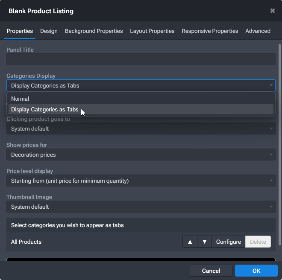The height and width of the screenshot is (280, 282).
Task: Click the Properties tab
Action: [20, 31]
